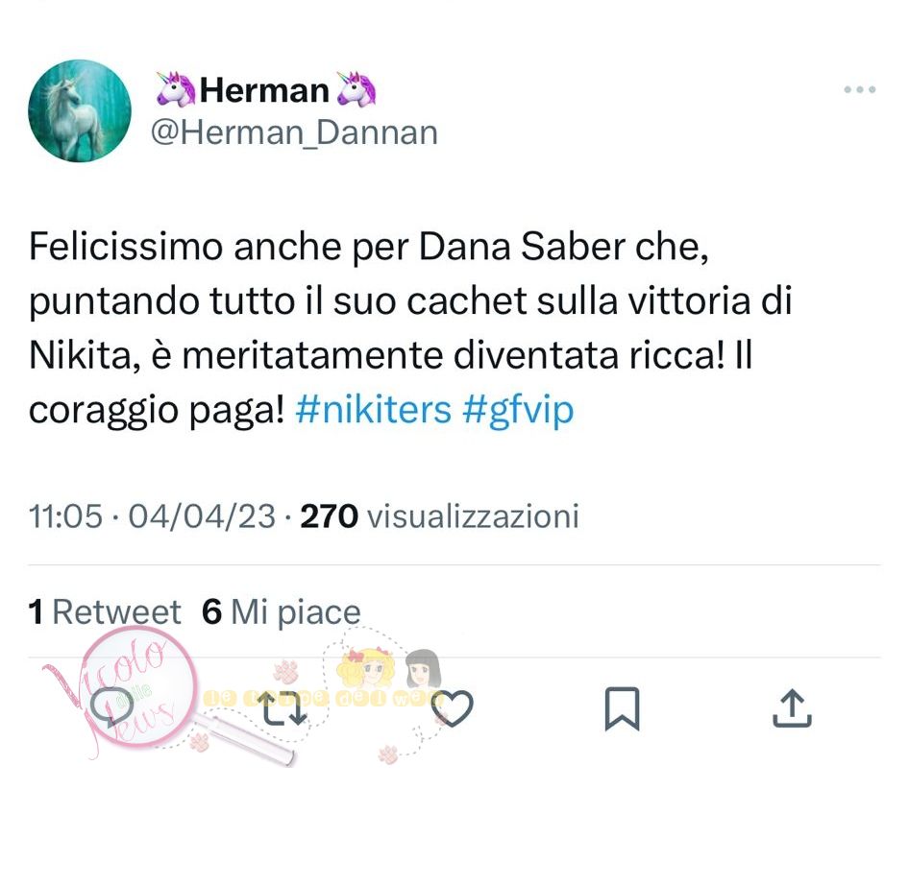Show who made the 1 Retweet

pyautogui.click(x=105, y=611)
